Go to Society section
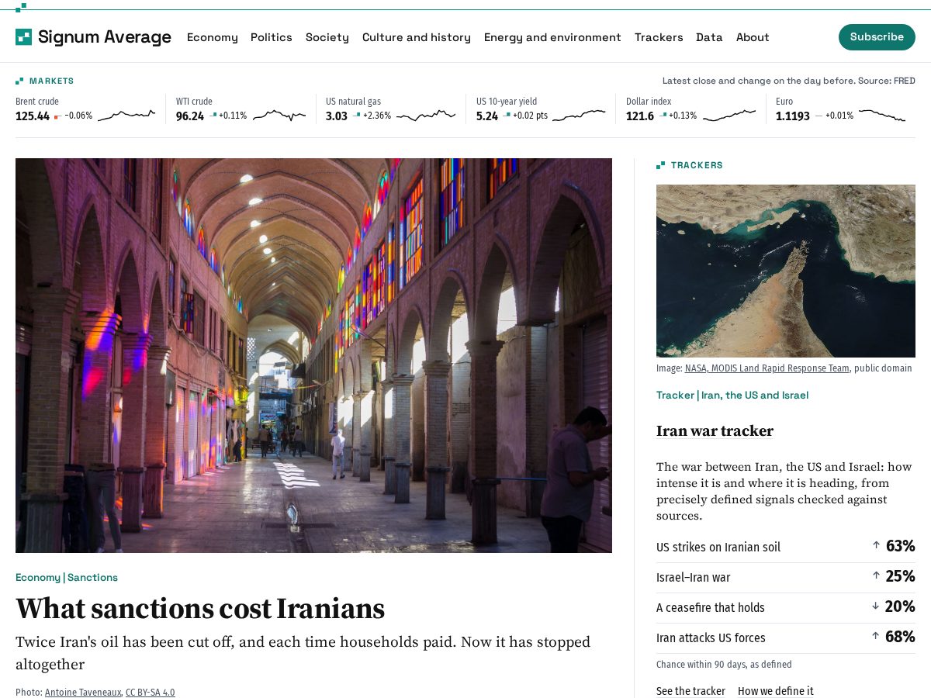931x698 pixels. (327, 37)
